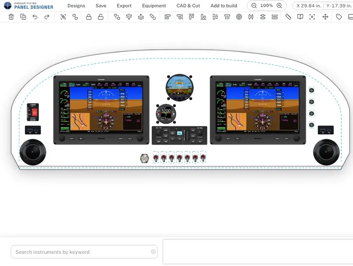Select the right USB charging port
Viewport: 353px width, 266px height.
(326, 130)
